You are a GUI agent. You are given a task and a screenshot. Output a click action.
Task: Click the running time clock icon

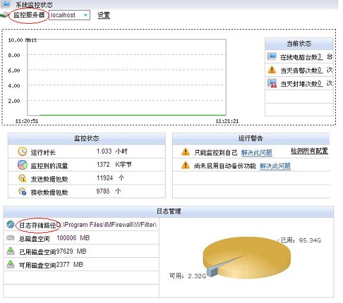click(x=22, y=151)
